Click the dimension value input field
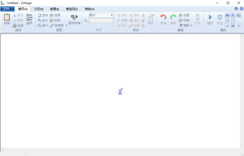 101,21
